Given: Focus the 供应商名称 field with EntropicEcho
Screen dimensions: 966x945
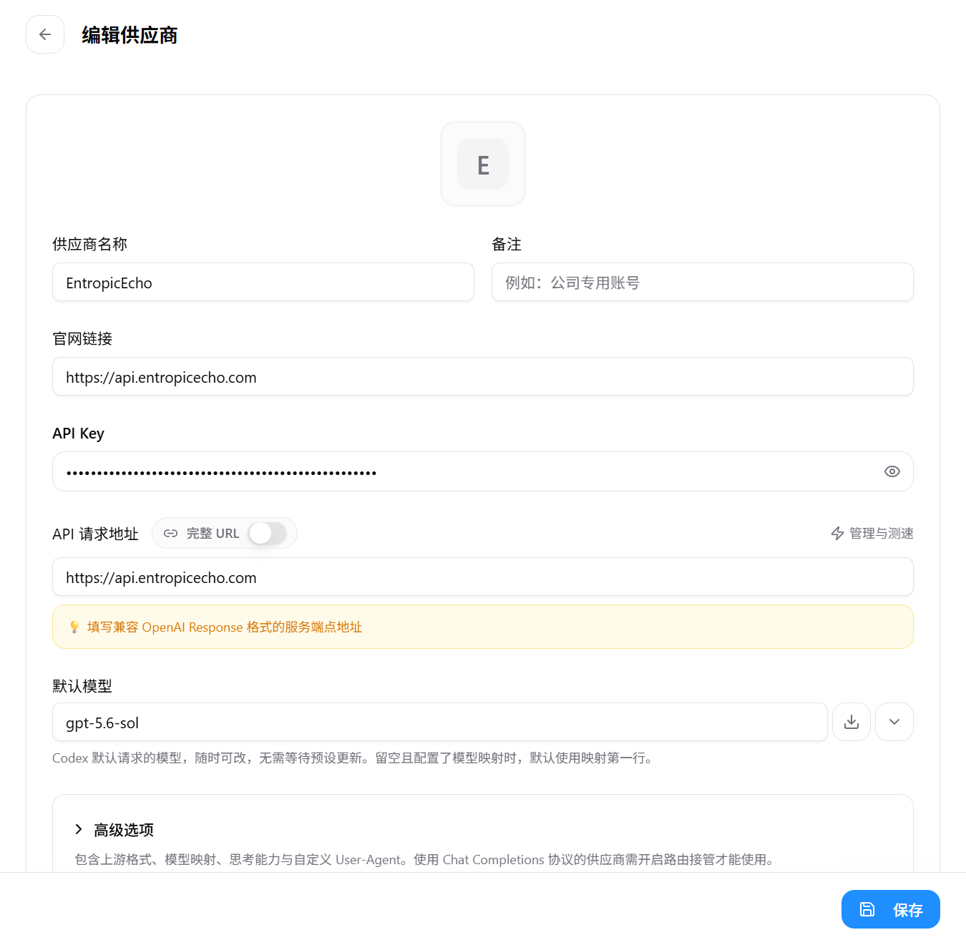Looking at the screenshot, I should pyautogui.click(x=263, y=282).
